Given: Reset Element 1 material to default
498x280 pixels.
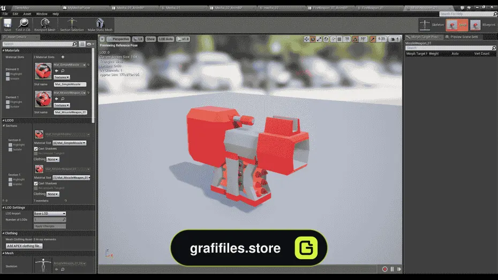Looking at the screenshot, I should (x=88, y=93).
